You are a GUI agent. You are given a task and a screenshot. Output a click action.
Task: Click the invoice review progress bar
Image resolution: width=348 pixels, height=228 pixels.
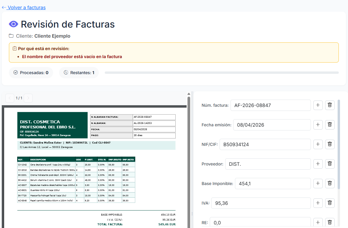tap(222, 73)
